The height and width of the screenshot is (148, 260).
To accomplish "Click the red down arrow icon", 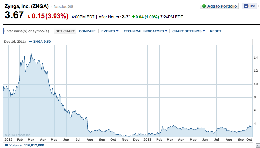I will point(29,17).
